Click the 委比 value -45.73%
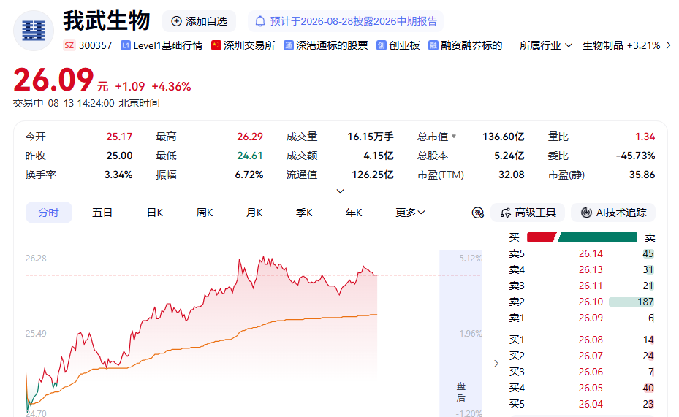This screenshot has height=417, width=679. 635,156
